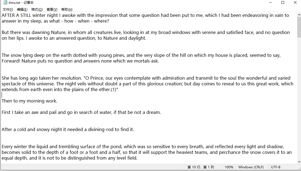Place cursor at 'AFTER A STILL winter night'
Image resolution: width=301 pixels, height=171 pixels.
(x=30, y=15)
